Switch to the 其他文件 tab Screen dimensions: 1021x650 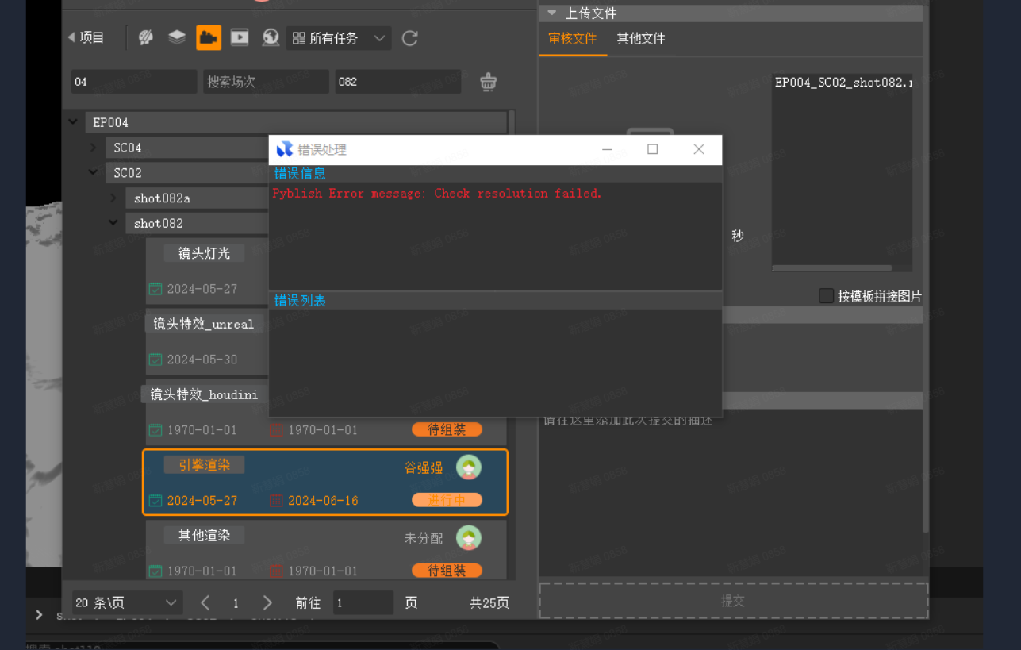pyautogui.click(x=641, y=39)
